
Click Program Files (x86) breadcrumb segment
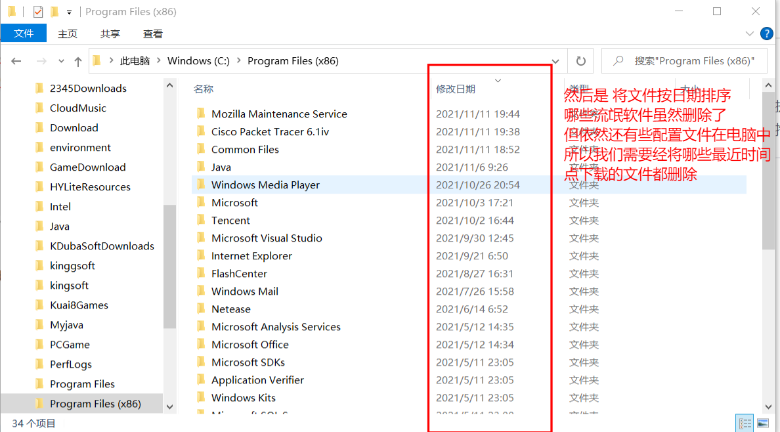293,60
